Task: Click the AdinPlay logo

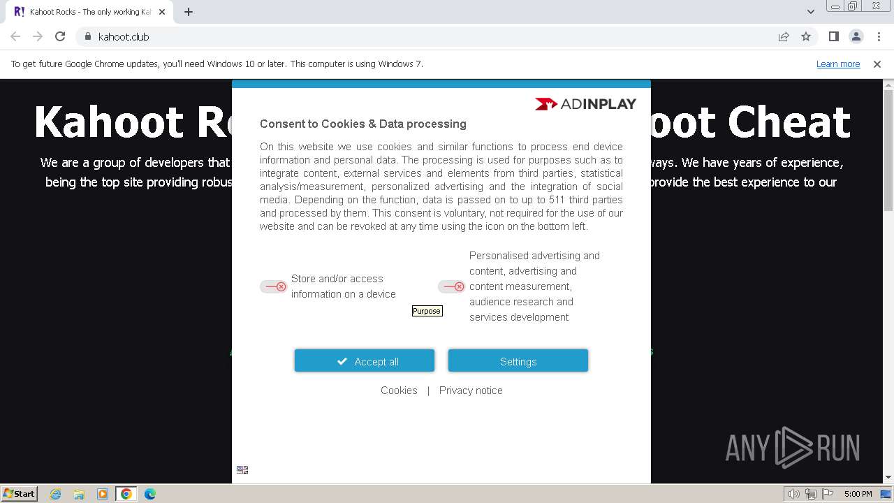Action: tap(585, 104)
